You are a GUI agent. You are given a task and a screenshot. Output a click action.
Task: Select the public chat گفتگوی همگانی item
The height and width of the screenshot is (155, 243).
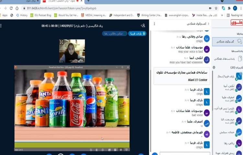point(227,42)
